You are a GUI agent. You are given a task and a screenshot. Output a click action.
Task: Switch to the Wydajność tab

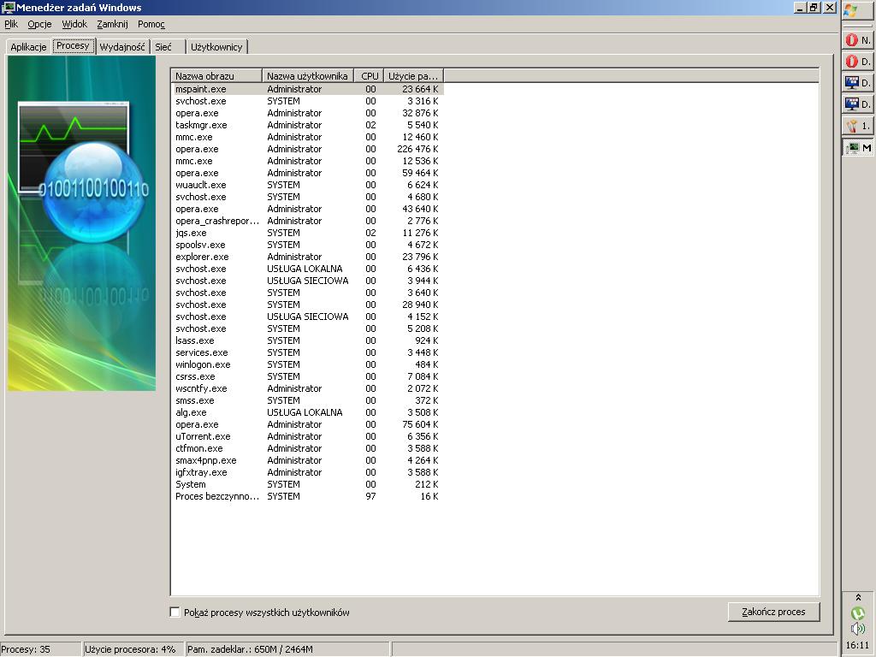(x=122, y=47)
